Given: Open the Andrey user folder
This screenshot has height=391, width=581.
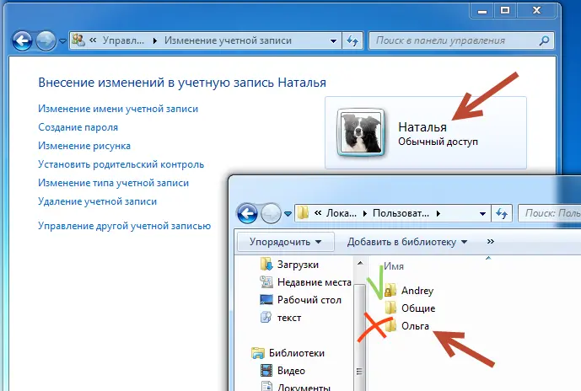Looking at the screenshot, I should [417, 291].
